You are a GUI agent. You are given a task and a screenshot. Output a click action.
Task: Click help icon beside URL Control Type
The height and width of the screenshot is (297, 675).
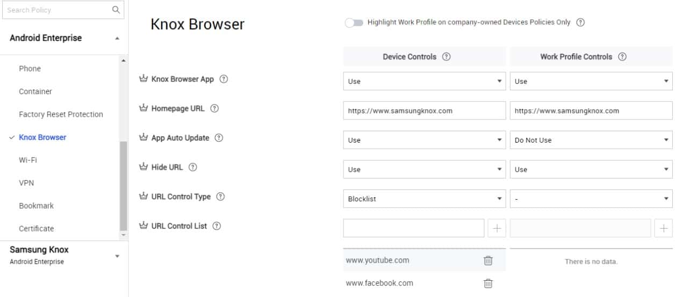click(220, 197)
